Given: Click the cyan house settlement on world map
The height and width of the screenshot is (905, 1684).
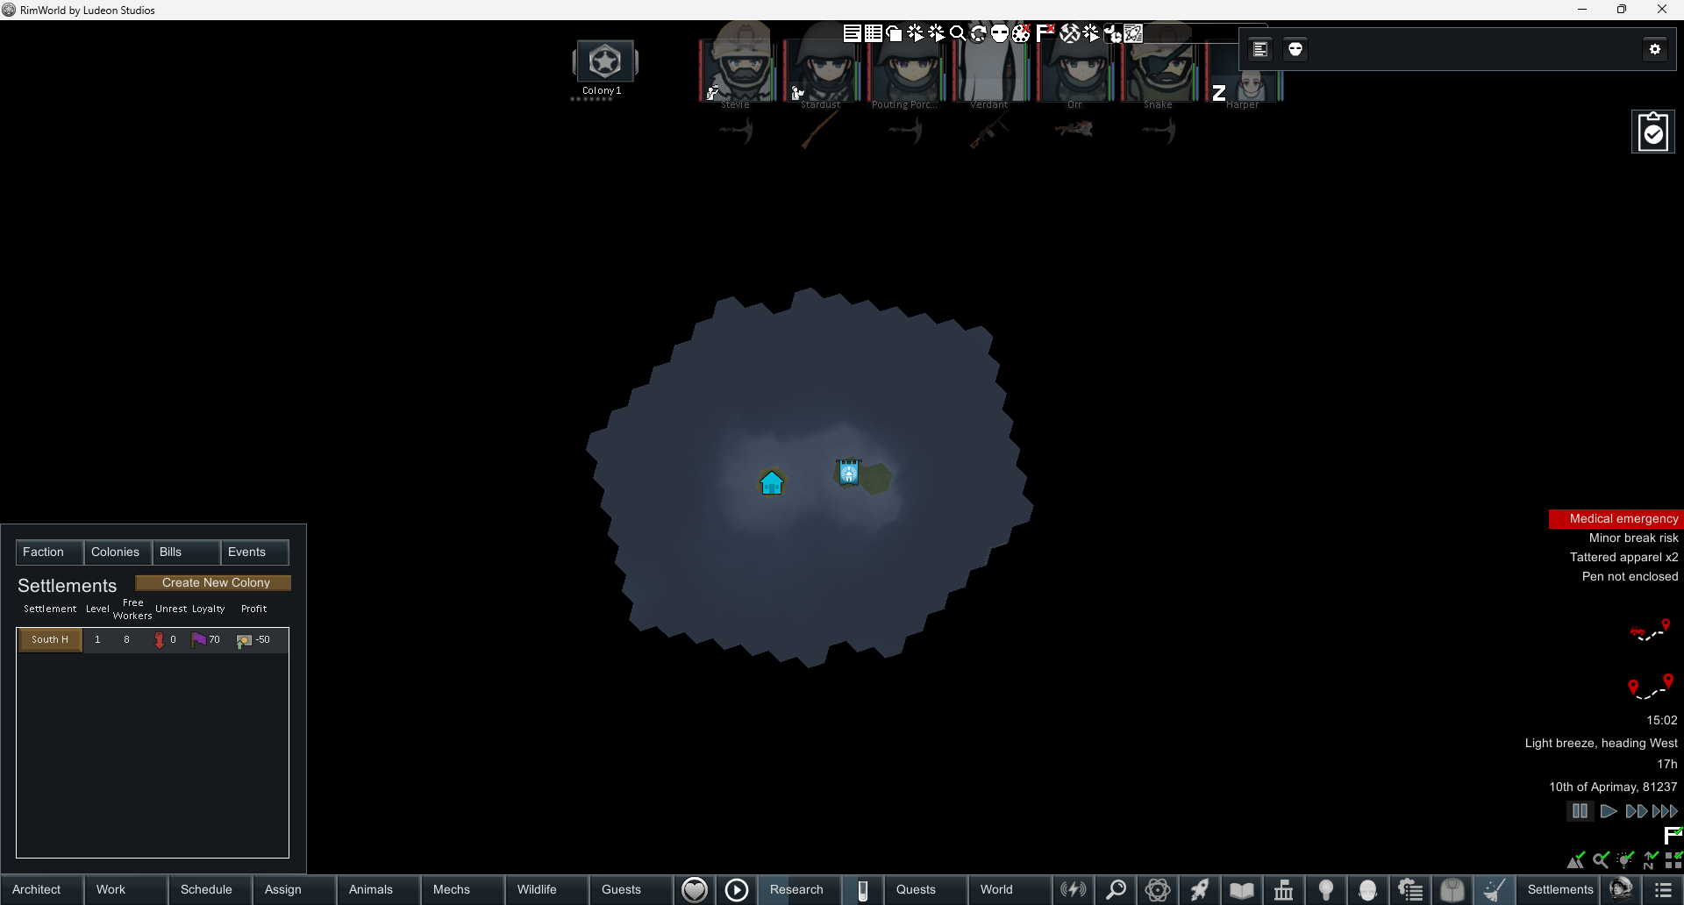Looking at the screenshot, I should coord(772,482).
